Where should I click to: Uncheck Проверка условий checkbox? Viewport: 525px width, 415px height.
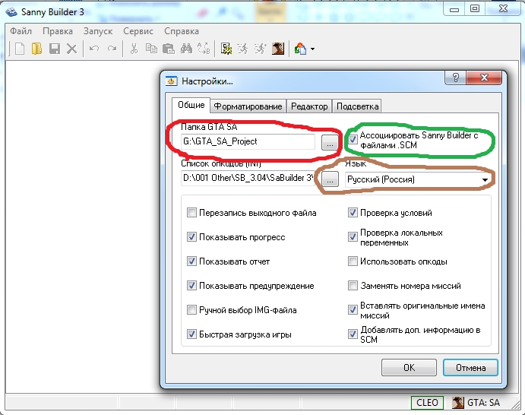tap(353, 214)
